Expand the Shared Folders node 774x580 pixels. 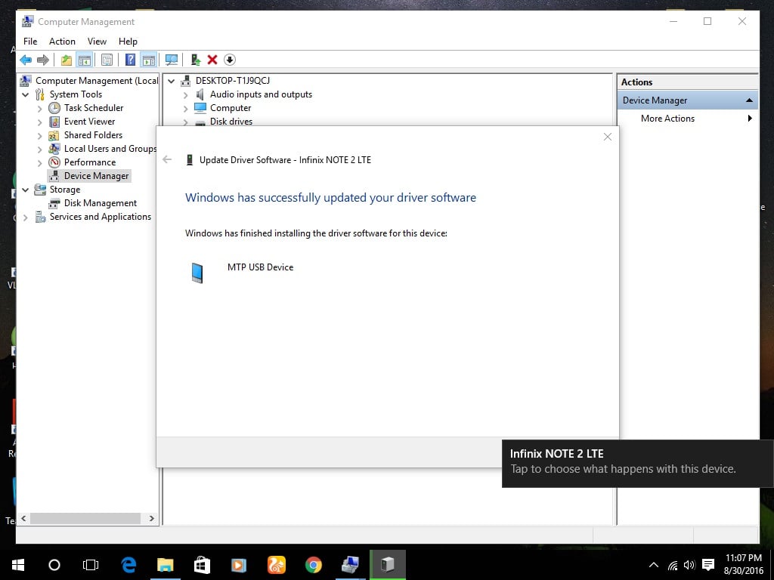(x=40, y=136)
